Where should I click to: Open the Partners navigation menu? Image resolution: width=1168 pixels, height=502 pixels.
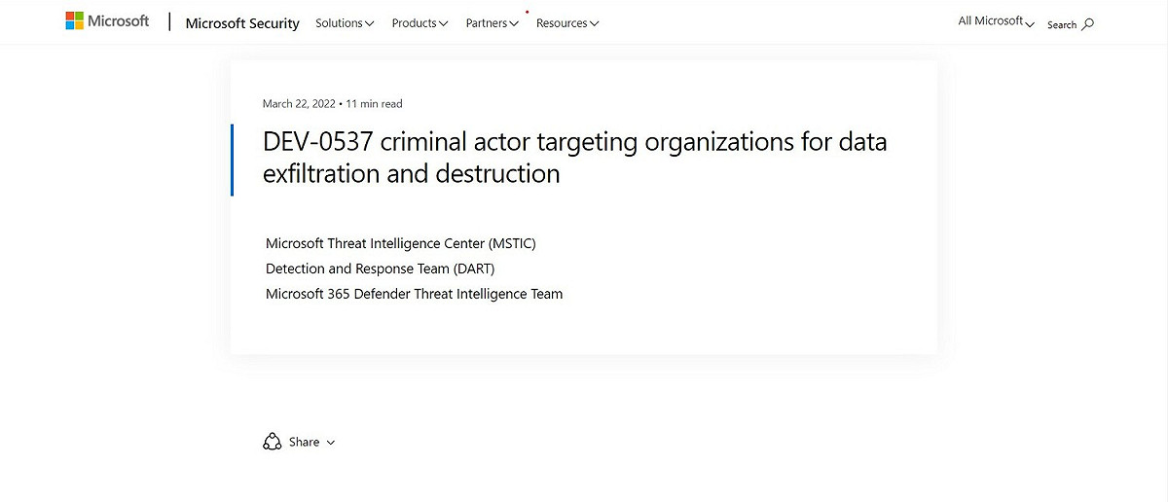493,23
